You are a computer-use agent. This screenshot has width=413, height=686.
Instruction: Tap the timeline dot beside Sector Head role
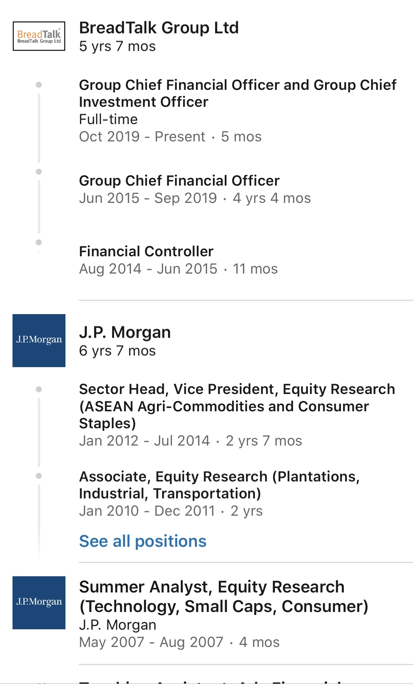pyautogui.click(x=39, y=389)
